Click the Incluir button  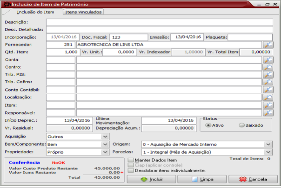coord(151,179)
